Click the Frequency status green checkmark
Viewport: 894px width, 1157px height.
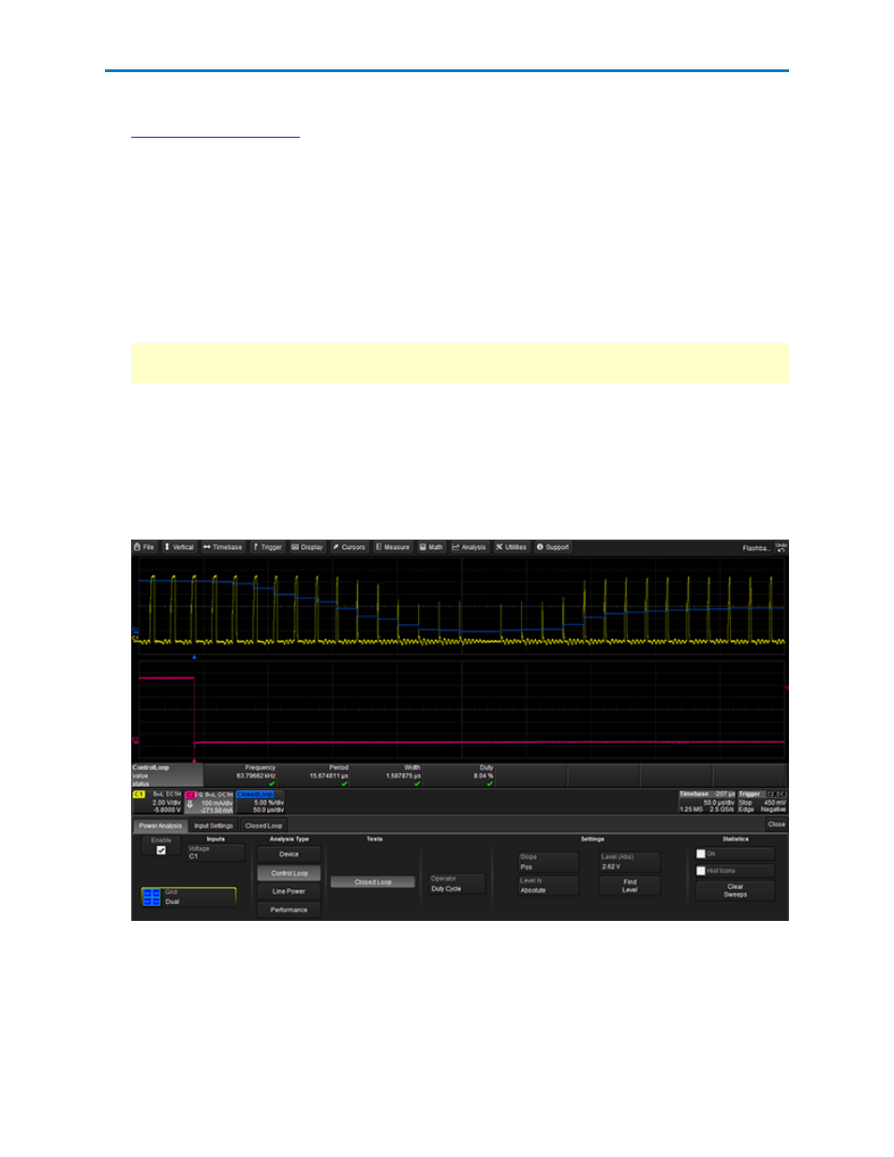[x=272, y=783]
